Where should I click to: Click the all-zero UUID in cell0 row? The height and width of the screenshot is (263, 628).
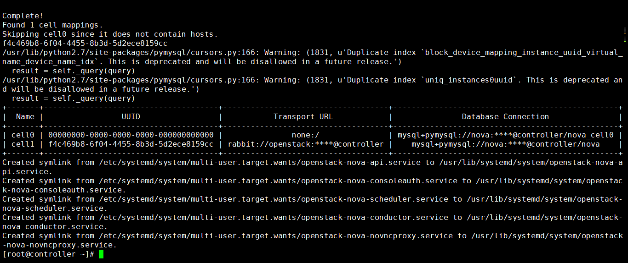131,135
